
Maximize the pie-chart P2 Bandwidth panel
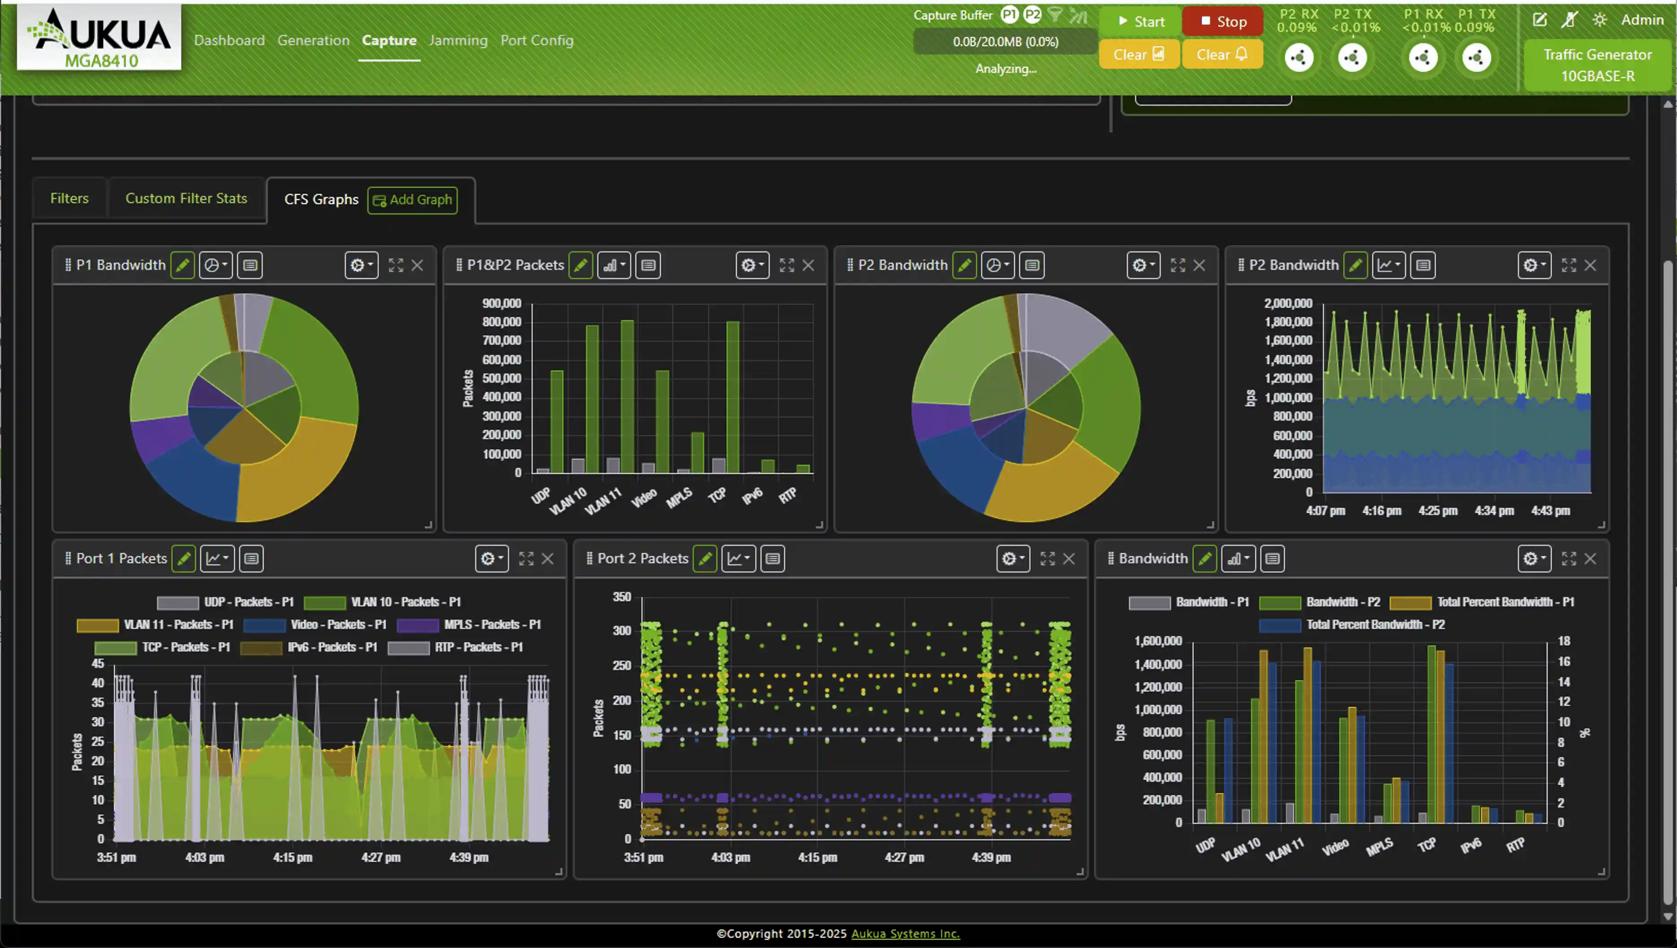point(1178,265)
